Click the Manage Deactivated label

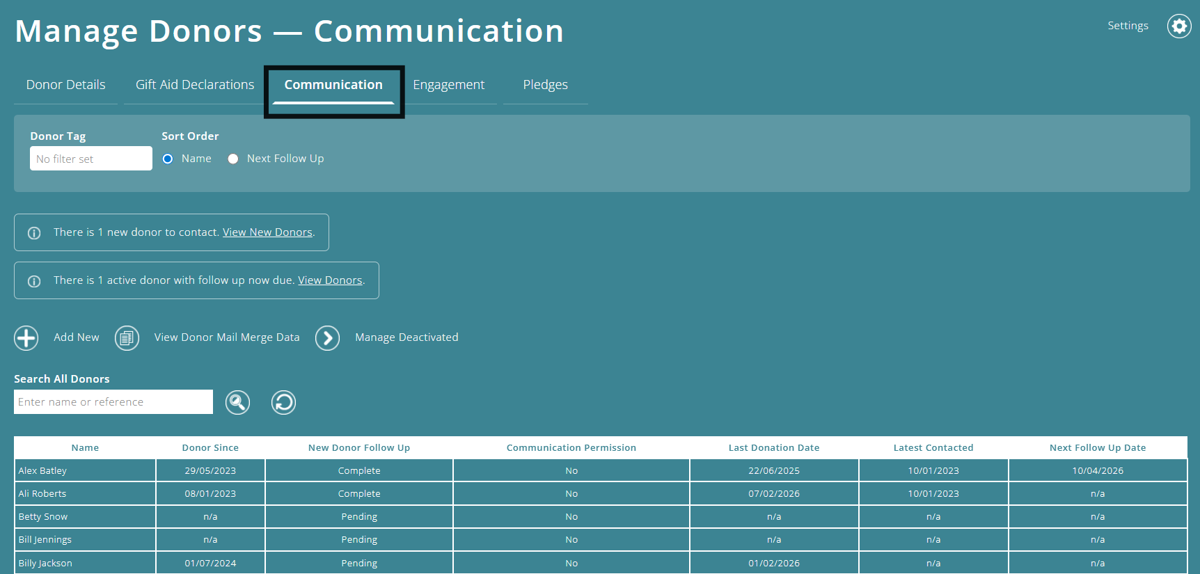point(406,337)
